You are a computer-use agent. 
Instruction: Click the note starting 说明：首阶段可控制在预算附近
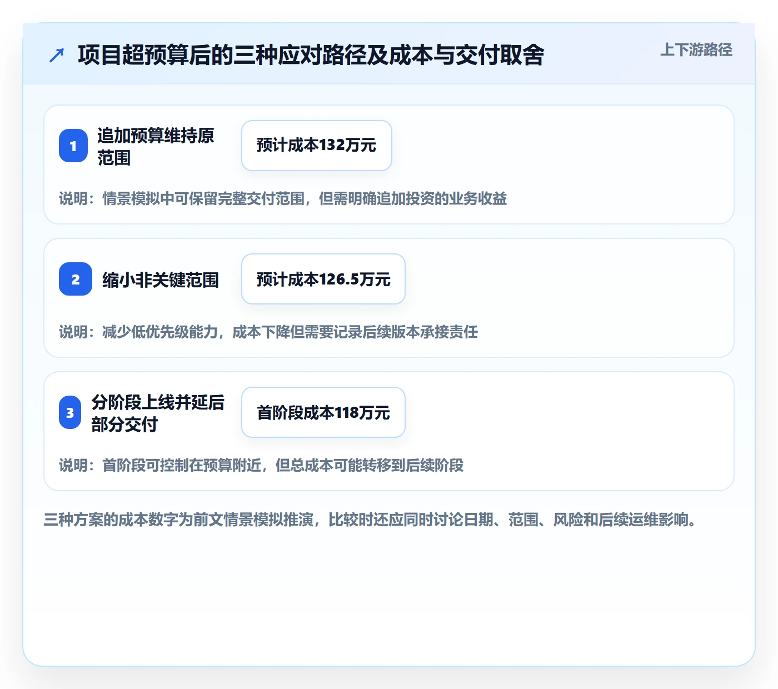click(261, 465)
